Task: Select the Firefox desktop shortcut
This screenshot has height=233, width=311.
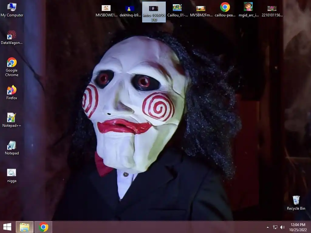Action: click(12, 93)
